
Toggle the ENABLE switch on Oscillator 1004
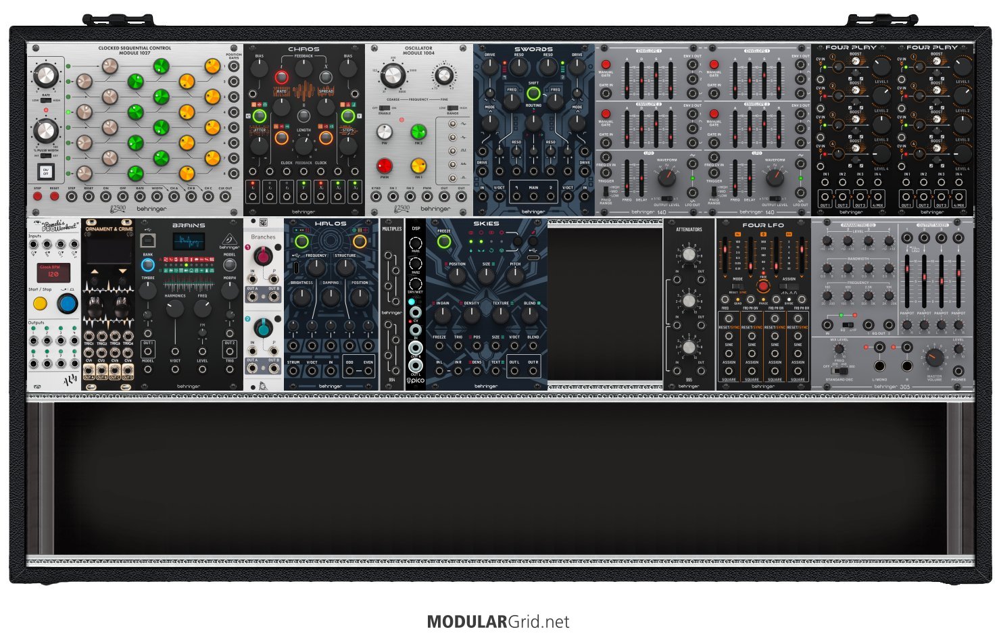[x=385, y=108]
